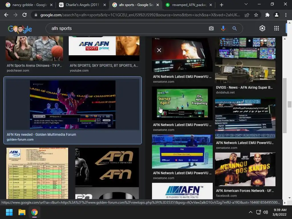Open the Chrome profile avatar
The image size is (292, 219).
pyautogui.click(x=277, y=15)
